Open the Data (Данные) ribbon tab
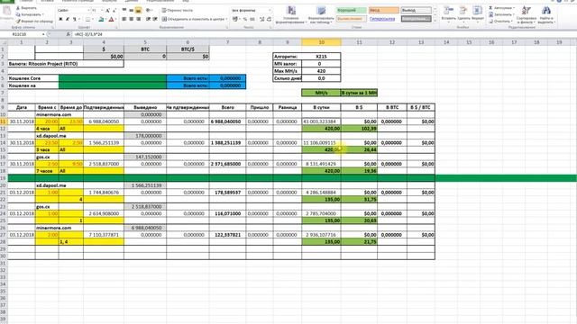This screenshot has width=577, height=324. pos(132,1)
